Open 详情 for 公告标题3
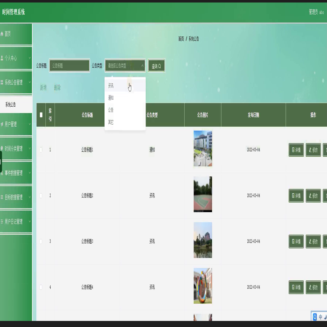Screen dimensions: 327x327 pyautogui.click(x=296, y=241)
